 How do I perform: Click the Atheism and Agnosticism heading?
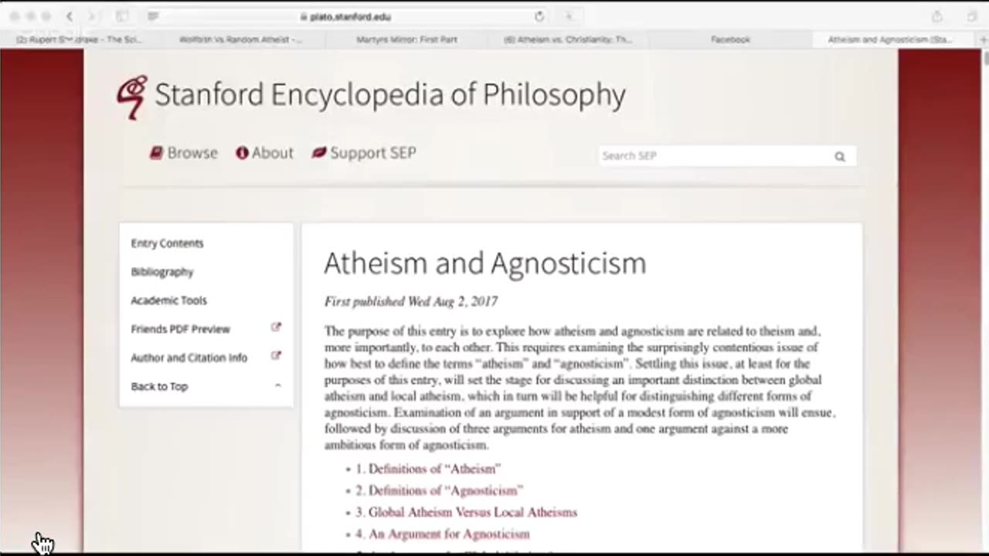(x=484, y=263)
